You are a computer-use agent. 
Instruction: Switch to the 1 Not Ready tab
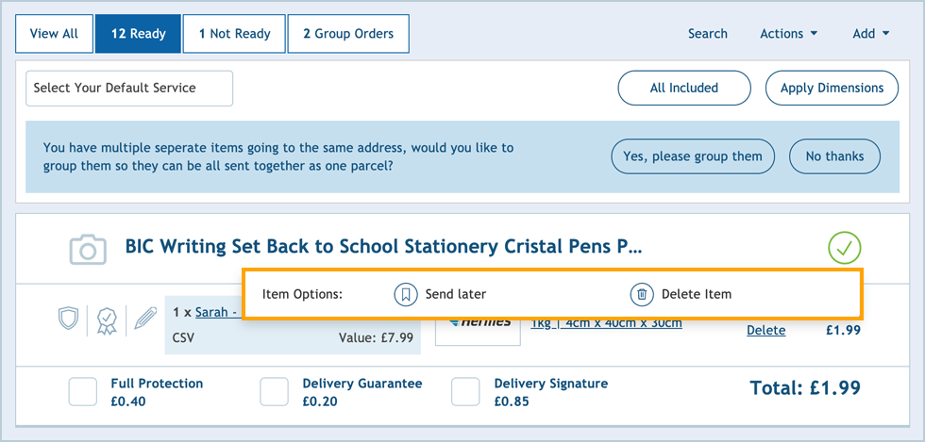[234, 34]
